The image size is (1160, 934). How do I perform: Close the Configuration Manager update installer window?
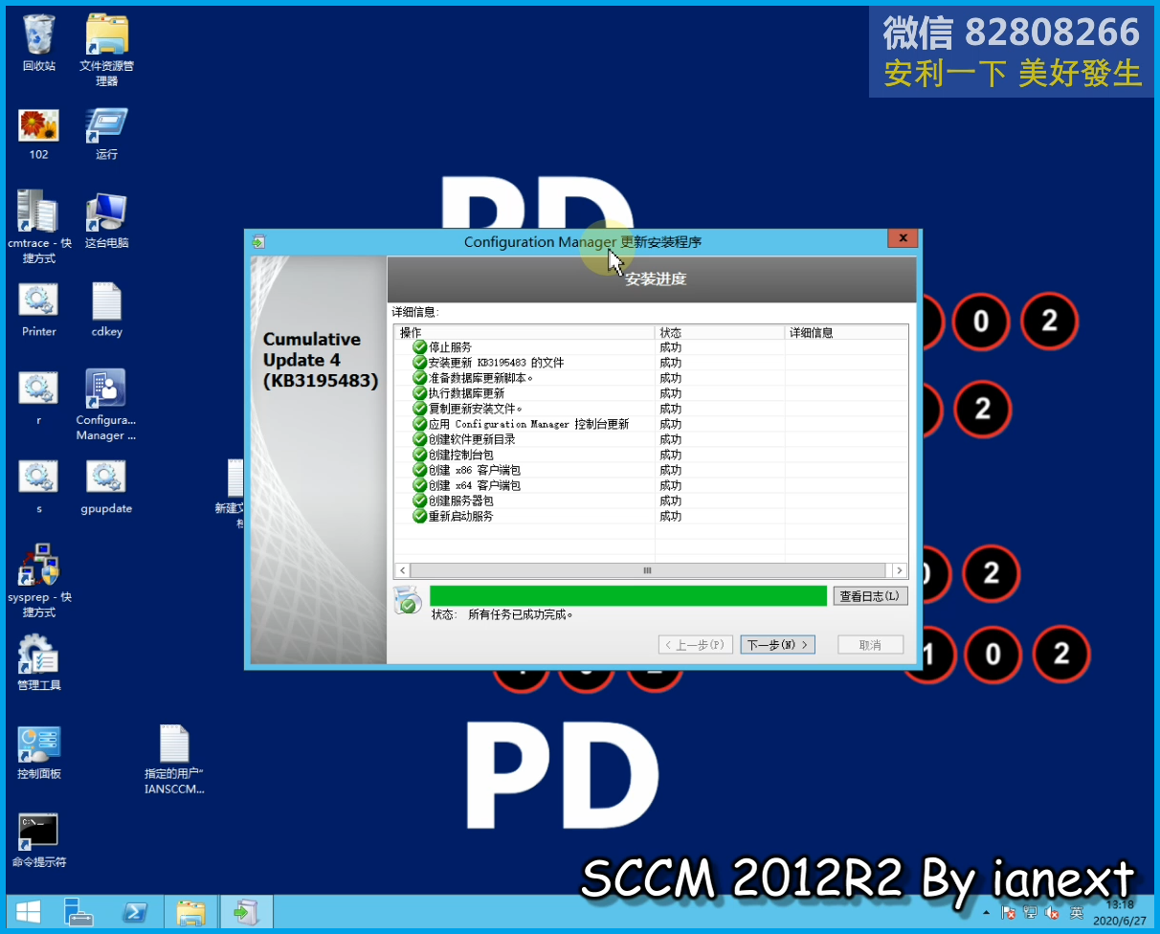pyautogui.click(x=902, y=238)
